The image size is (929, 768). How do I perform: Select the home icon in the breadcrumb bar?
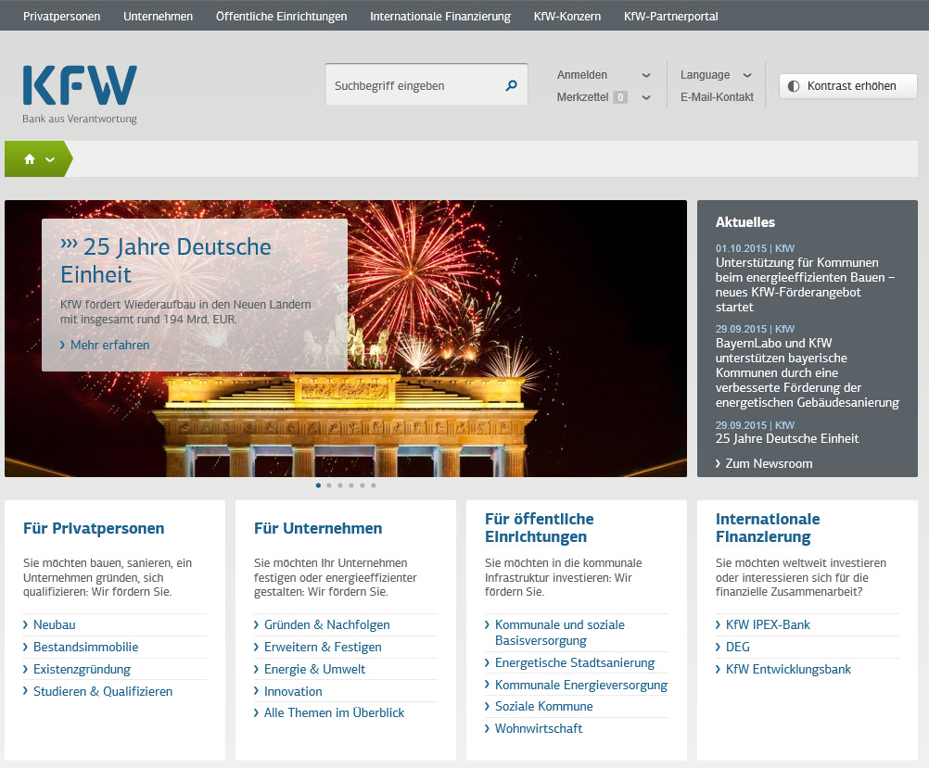click(x=28, y=158)
